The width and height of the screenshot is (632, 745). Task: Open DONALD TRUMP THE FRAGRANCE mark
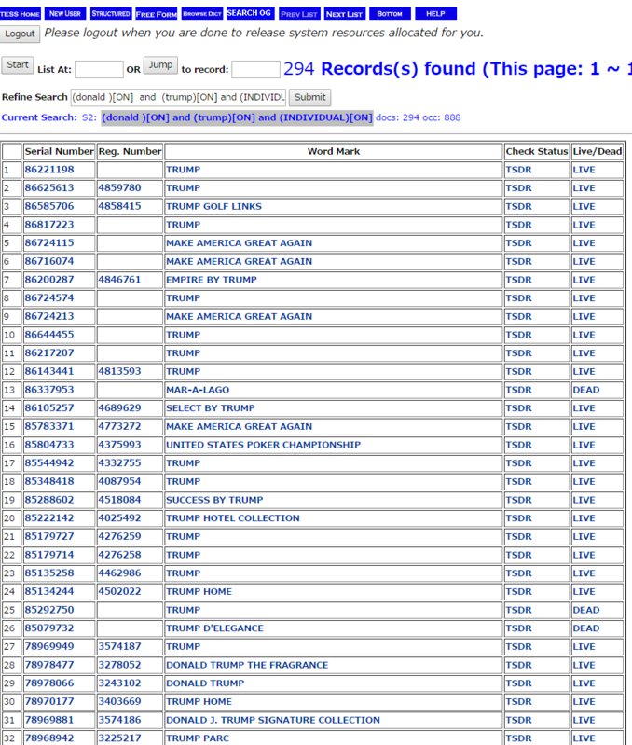click(247, 665)
